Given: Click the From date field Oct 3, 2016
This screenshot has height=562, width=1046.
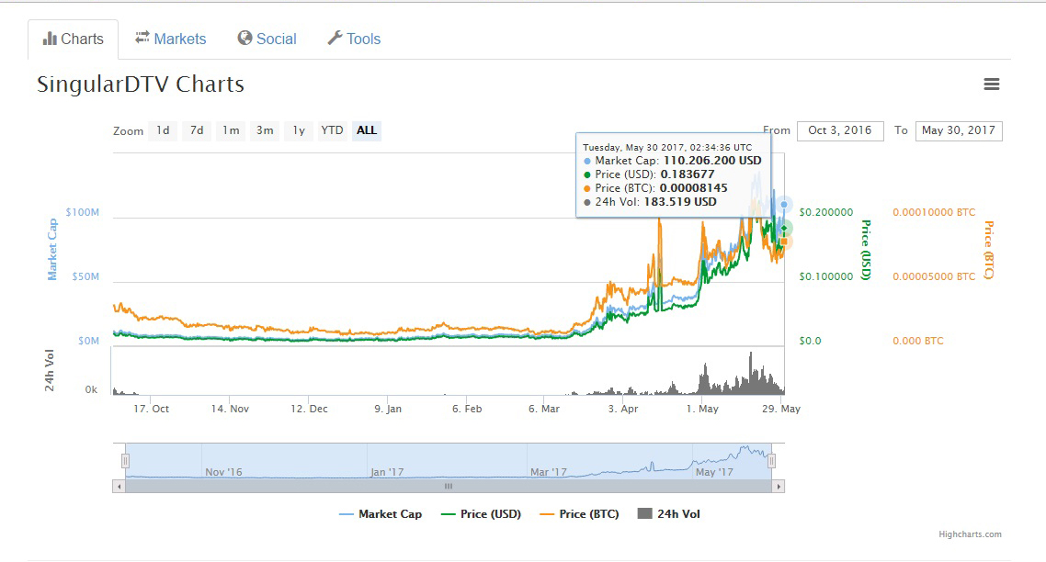Looking at the screenshot, I should (840, 130).
